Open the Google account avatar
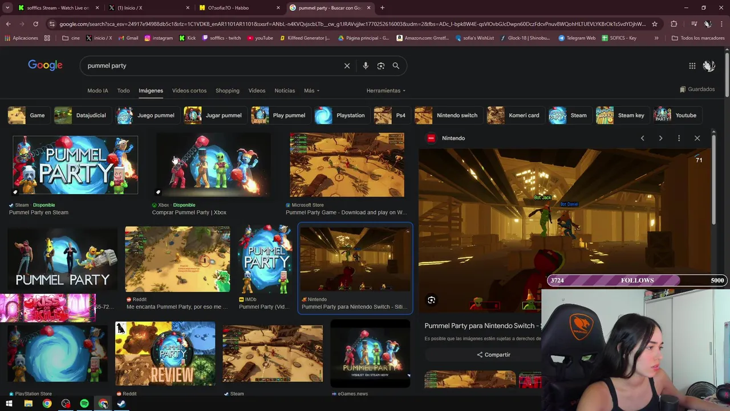730x411 pixels. (x=709, y=66)
